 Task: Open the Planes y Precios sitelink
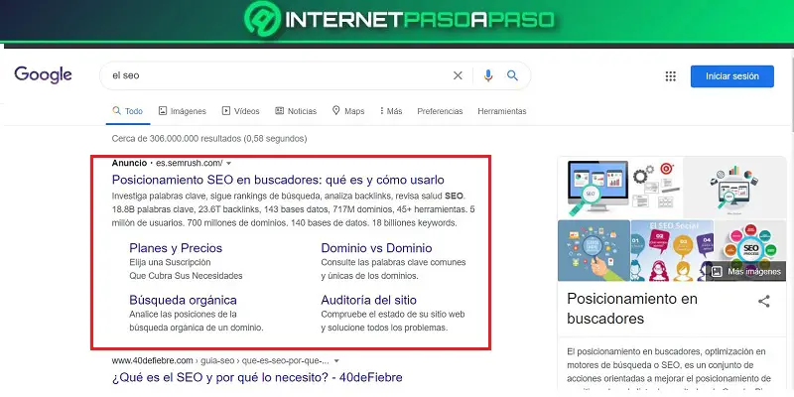[x=176, y=248]
